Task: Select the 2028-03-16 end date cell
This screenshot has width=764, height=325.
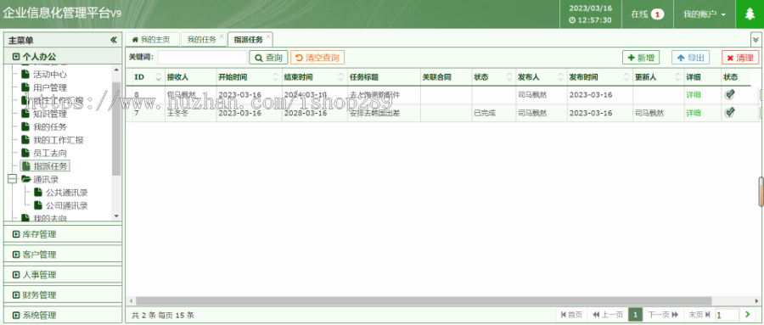Action: tap(314, 113)
